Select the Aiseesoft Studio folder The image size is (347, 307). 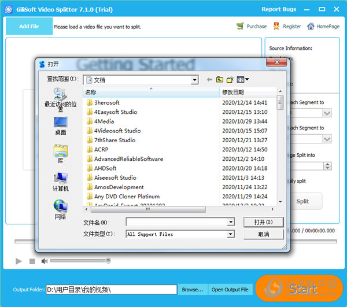(112, 177)
